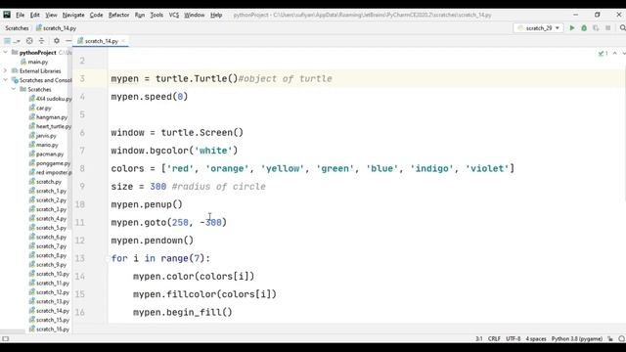Select heart_turtle.py in the Scratches list
This screenshot has width=626, height=352.
50,126
